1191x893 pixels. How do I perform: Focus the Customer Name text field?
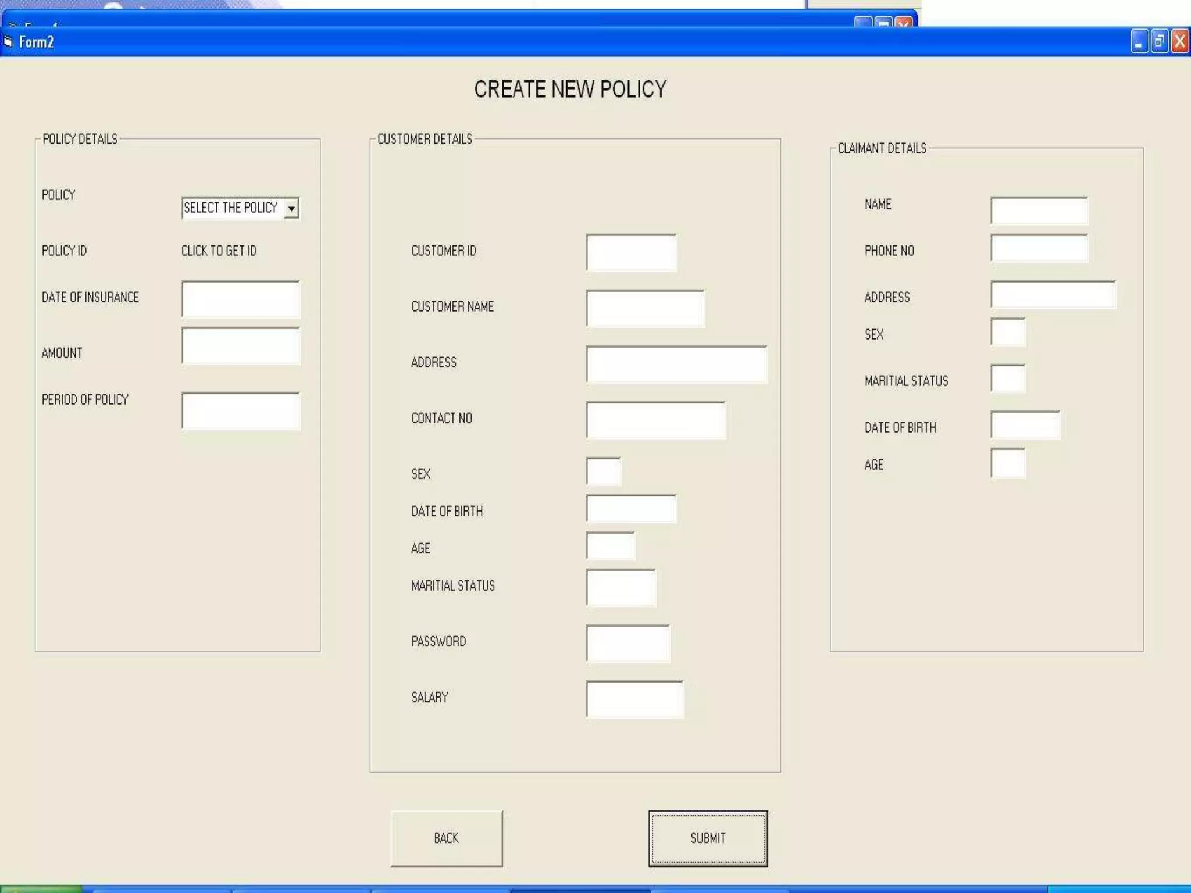[x=645, y=309]
